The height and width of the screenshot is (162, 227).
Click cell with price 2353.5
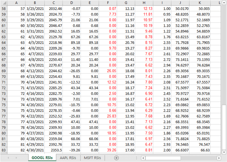54,150
